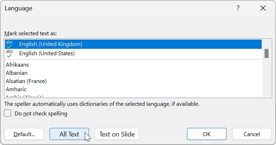Screen dimensions: 276x145
Task: Apply language to Text on Slide
Action: pyautogui.click(x=117, y=134)
